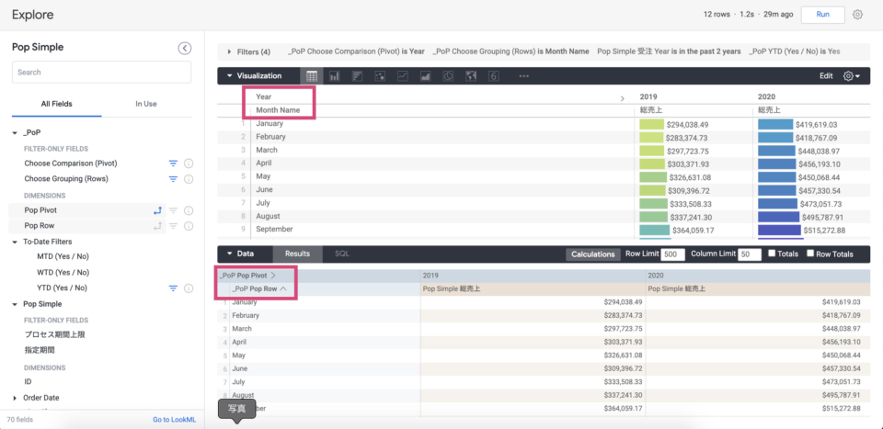883x429 pixels.
Task: Collapse the Pop Simple view group
Action: tap(15, 304)
